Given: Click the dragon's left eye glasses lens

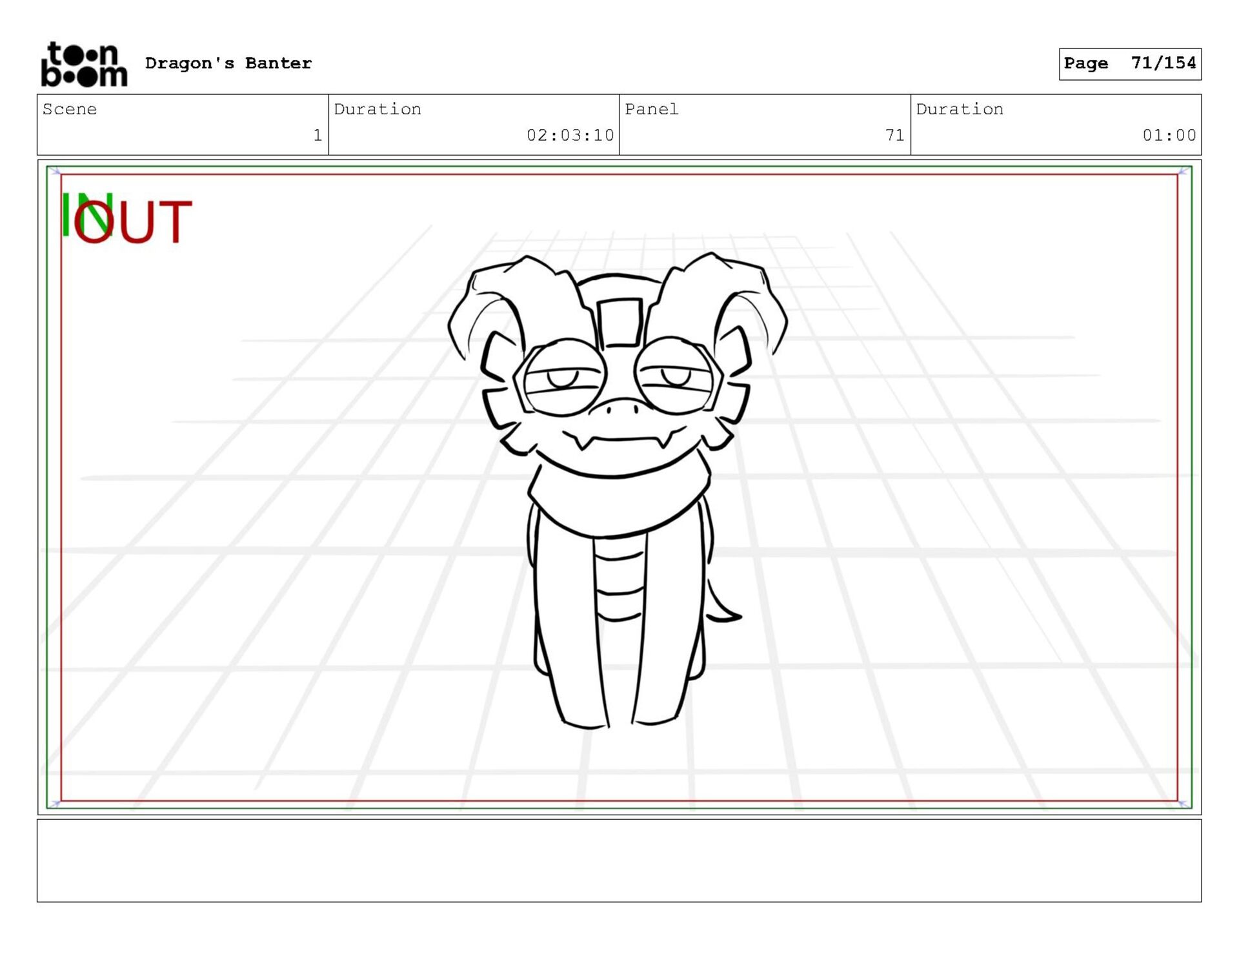Looking at the screenshot, I should (564, 378).
